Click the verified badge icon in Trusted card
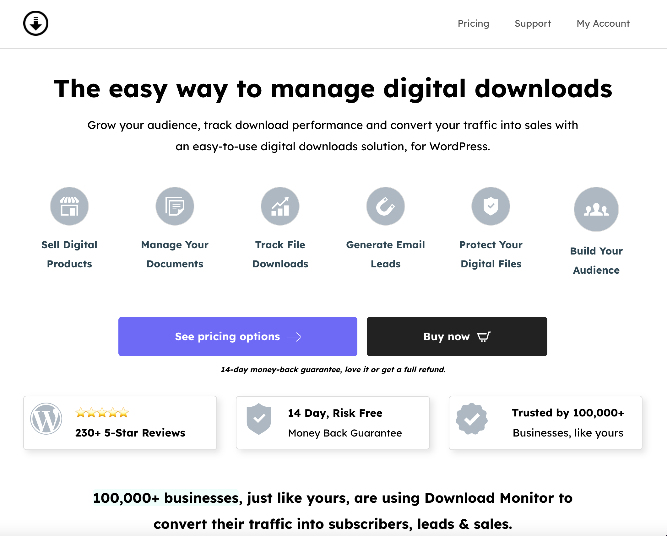This screenshot has height=536, width=667. coord(472,419)
